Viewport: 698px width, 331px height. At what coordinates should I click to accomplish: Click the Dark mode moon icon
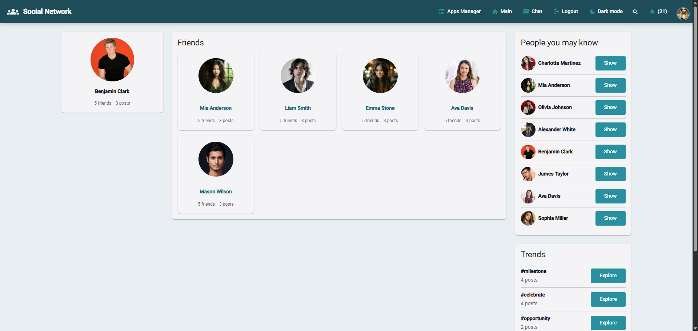(x=592, y=12)
